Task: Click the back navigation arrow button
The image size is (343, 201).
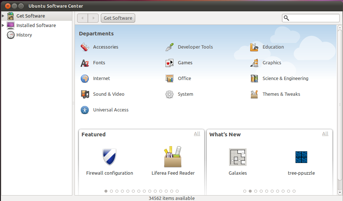Action: pos(83,18)
